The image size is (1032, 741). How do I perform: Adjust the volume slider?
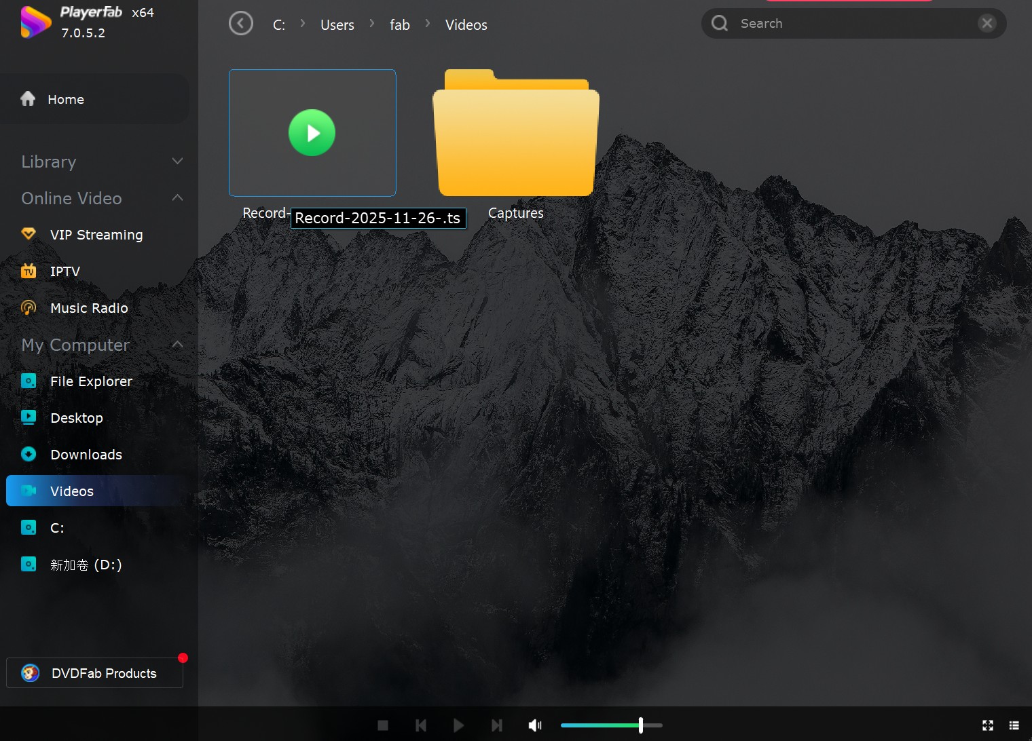[x=640, y=725]
